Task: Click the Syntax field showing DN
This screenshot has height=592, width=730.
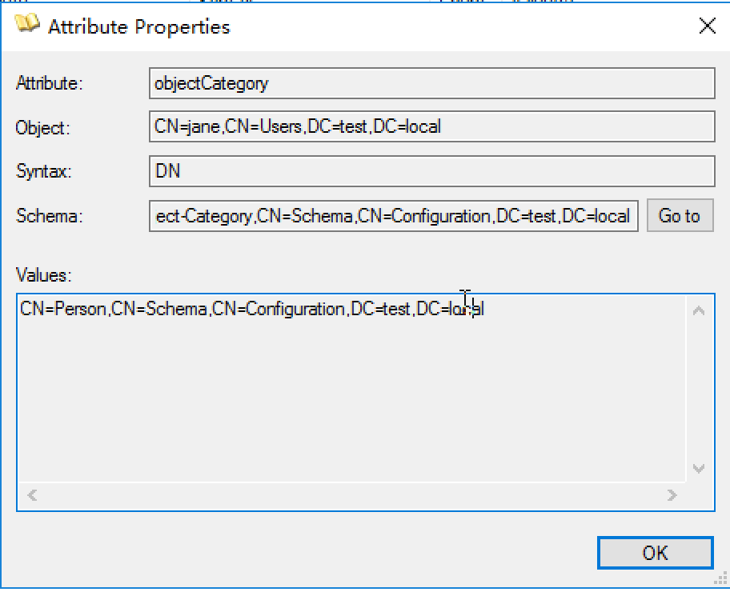Action: point(431,170)
